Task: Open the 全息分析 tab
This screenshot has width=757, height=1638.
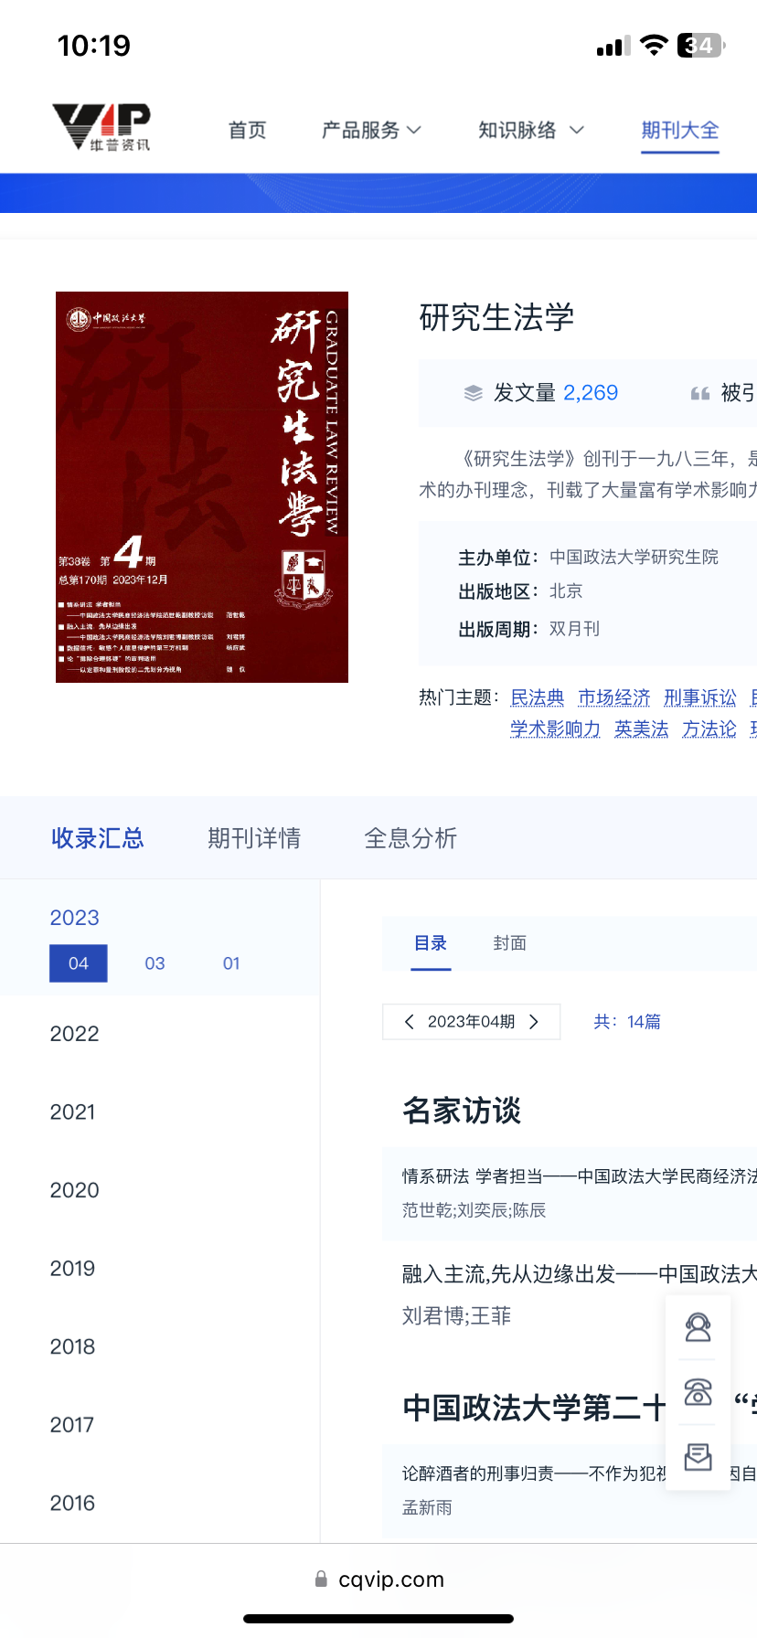Action: [410, 838]
